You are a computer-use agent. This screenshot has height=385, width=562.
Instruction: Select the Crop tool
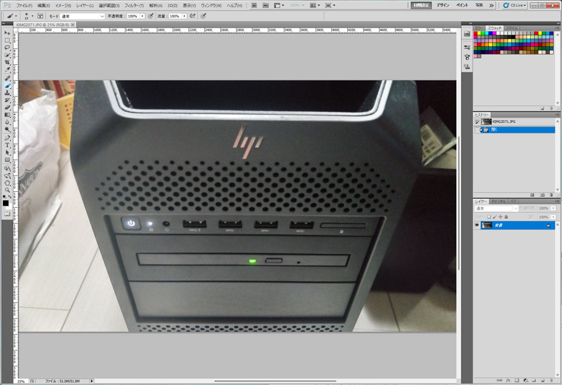click(x=7, y=63)
